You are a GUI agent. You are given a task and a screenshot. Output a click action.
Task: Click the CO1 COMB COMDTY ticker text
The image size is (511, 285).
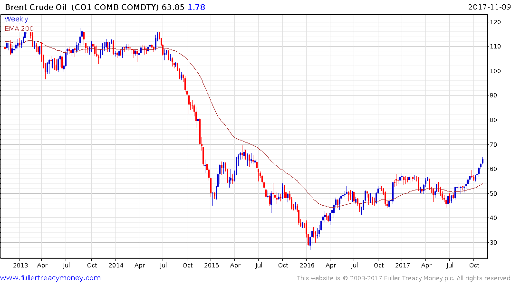pos(115,7)
